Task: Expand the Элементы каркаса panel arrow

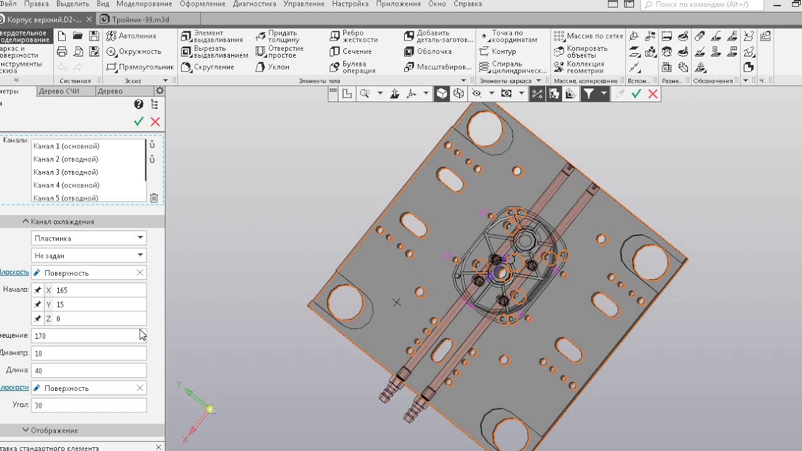Action: tap(538, 81)
